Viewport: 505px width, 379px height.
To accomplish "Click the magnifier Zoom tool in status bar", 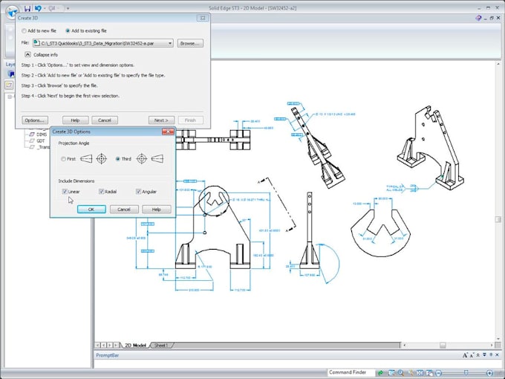I will (x=400, y=372).
